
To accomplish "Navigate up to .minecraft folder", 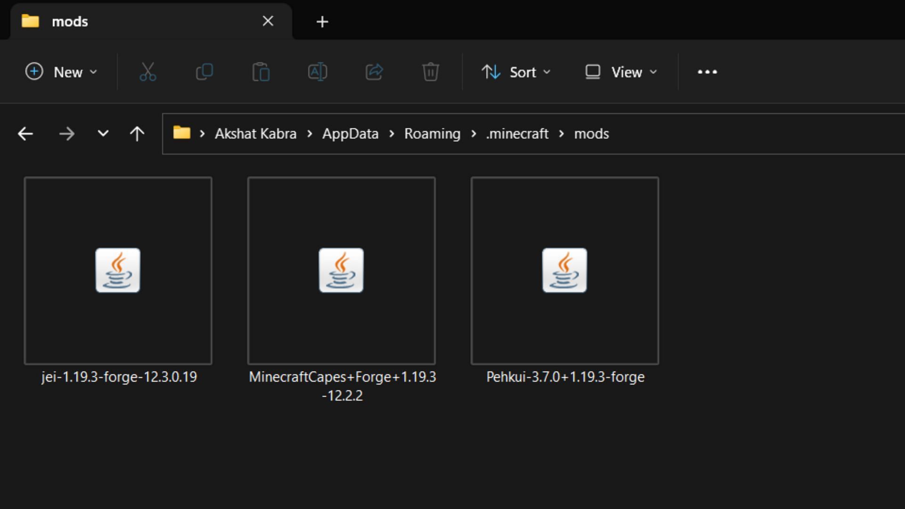I will point(517,133).
